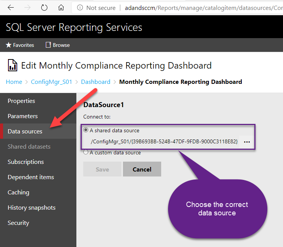Click the DataSource1 heading

(x=103, y=105)
